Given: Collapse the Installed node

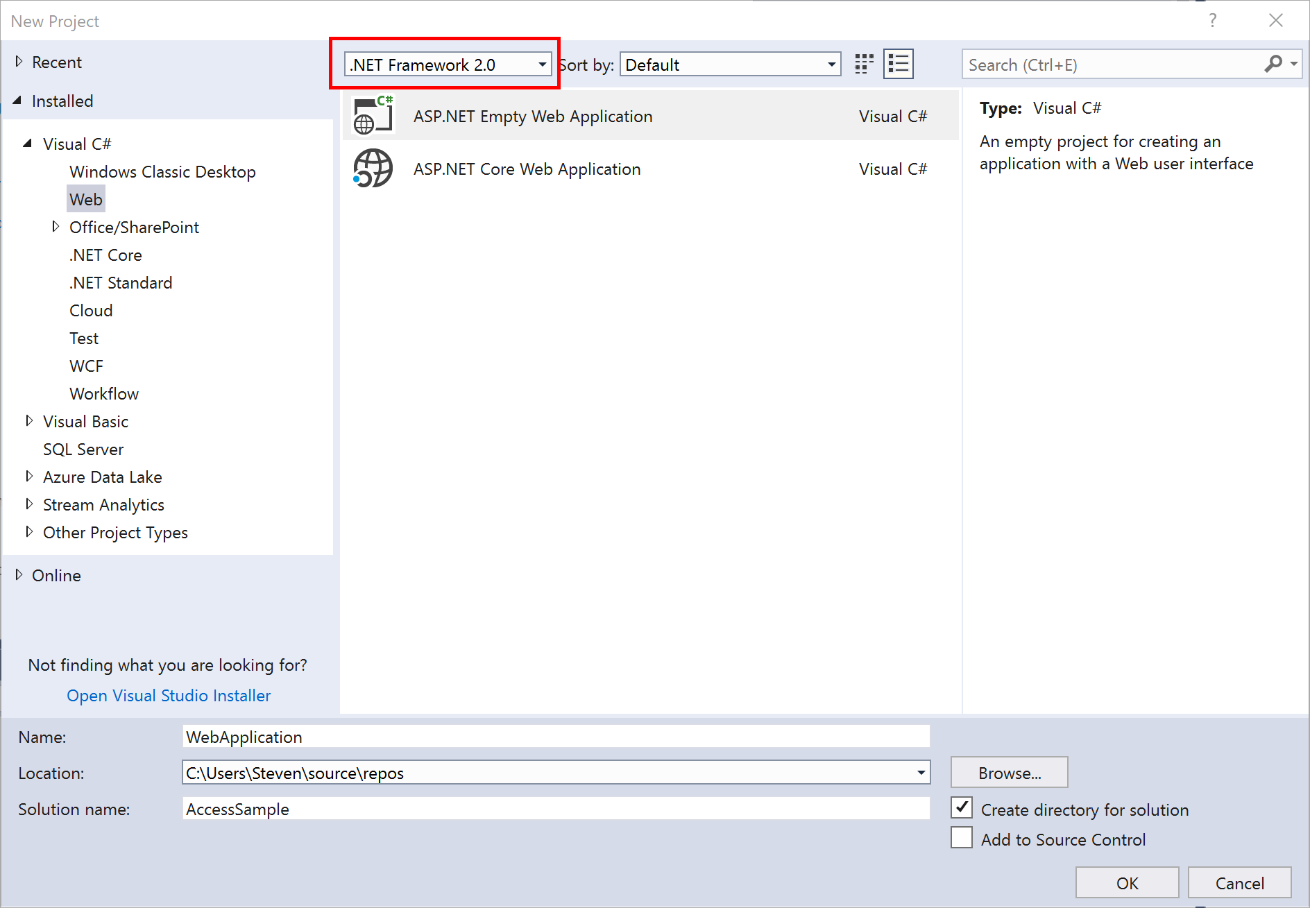Looking at the screenshot, I should click(18, 101).
